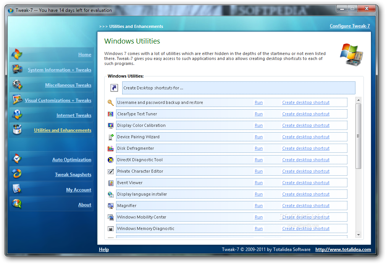The image size is (386, 264).
Task: Run Windows Memory Diagnostic
Action: click(258, 228)
